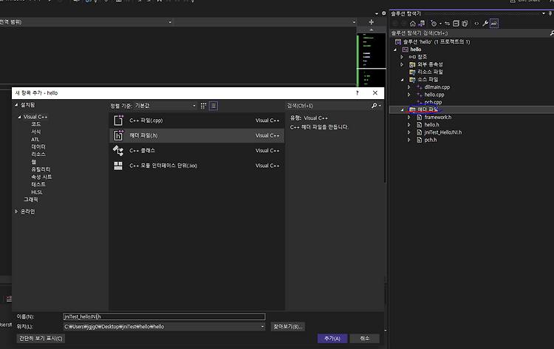Expand the 참조 node
The image size is (554, 349).
click(x=402, y=57)
